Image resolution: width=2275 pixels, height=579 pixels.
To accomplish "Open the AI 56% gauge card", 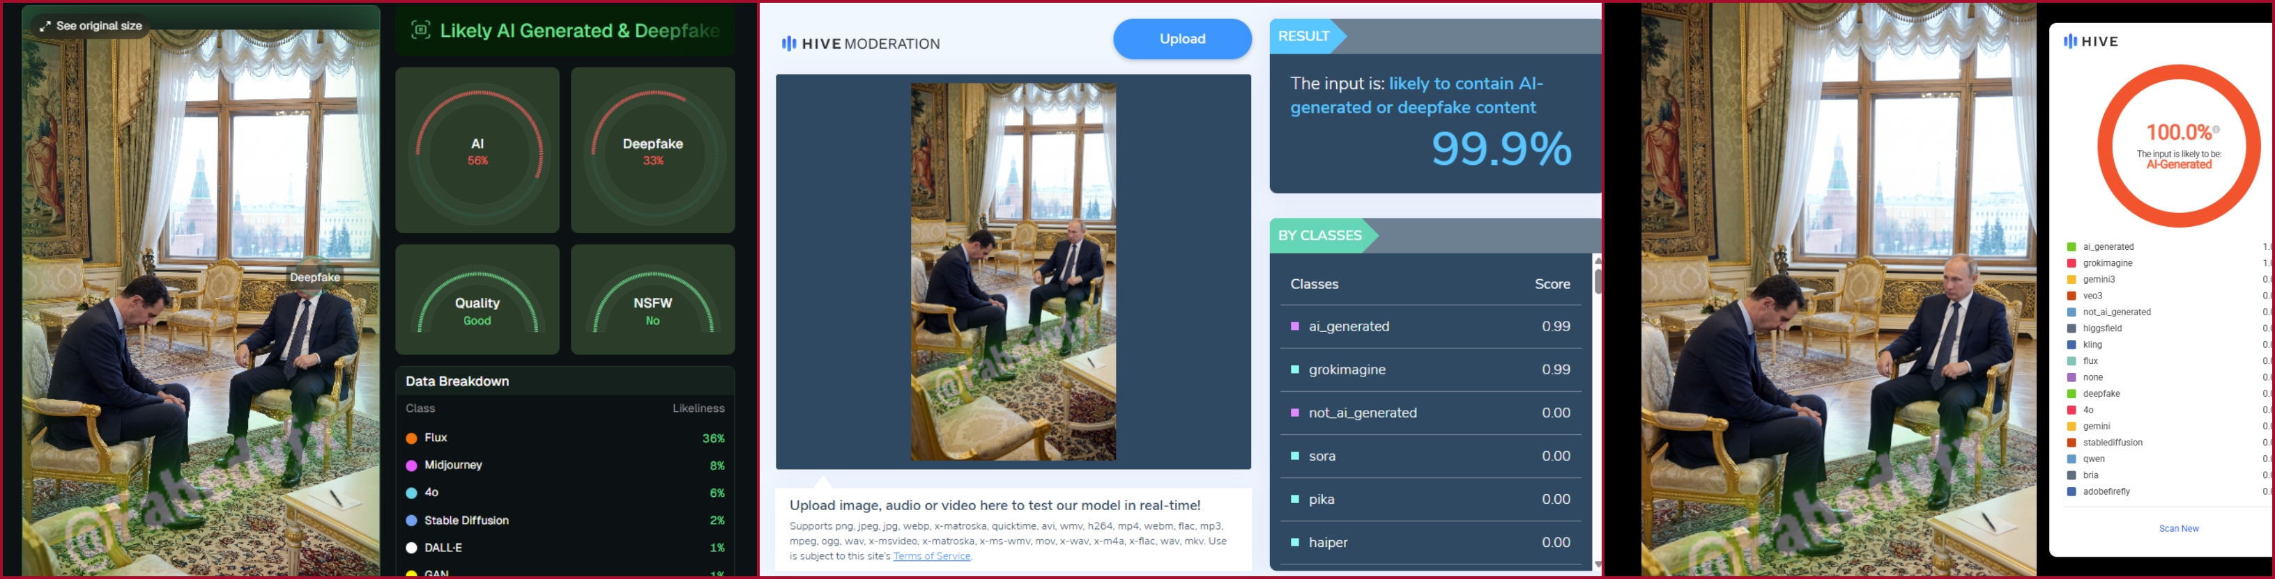I will point(477,151).
